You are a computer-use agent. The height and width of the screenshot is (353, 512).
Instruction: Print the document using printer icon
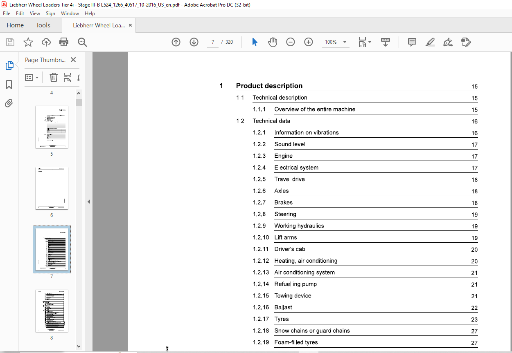point(64,42)
